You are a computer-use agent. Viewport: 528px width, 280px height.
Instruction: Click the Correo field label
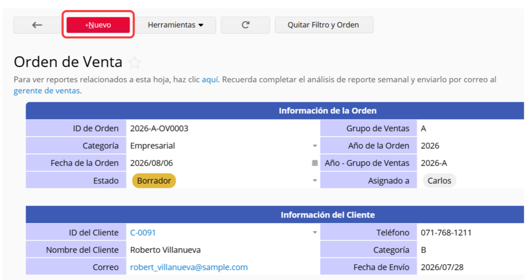[x=106, y=267]
